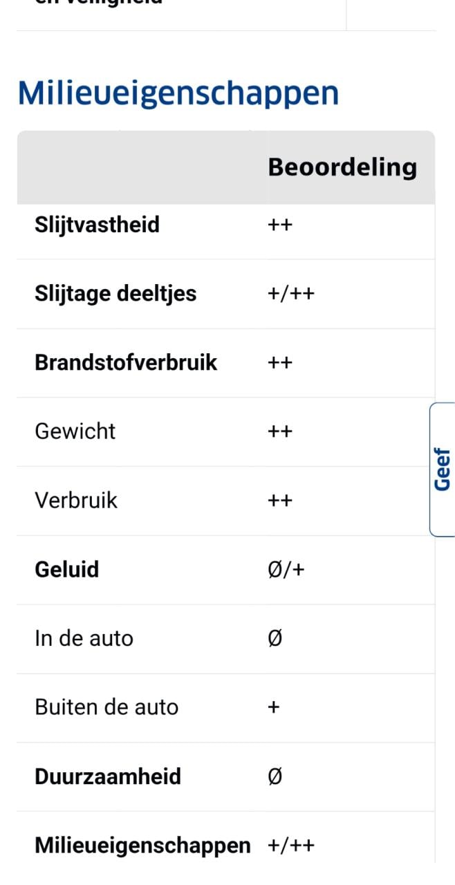Select the Verbruik sub-row
Screen dimensions: 455x885
pos(76,500)
